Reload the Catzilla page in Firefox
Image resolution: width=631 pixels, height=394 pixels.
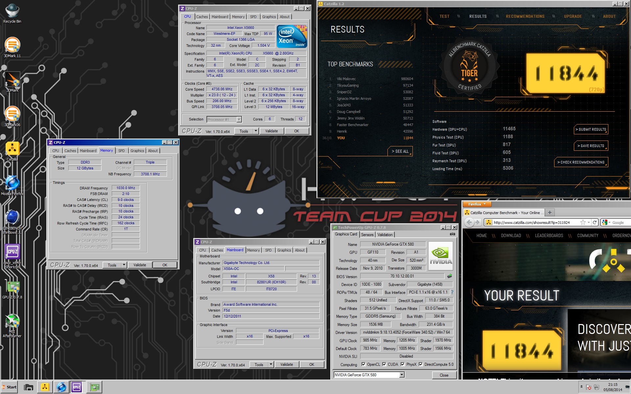(595, 223)
